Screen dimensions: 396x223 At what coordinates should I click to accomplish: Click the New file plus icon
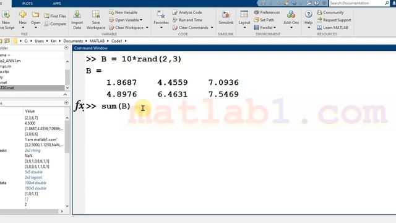pyautogui.click(x=22, y=14)
